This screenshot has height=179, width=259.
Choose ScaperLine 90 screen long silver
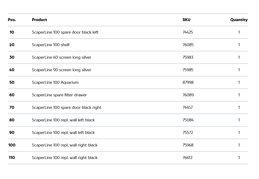tap(62, 70)
